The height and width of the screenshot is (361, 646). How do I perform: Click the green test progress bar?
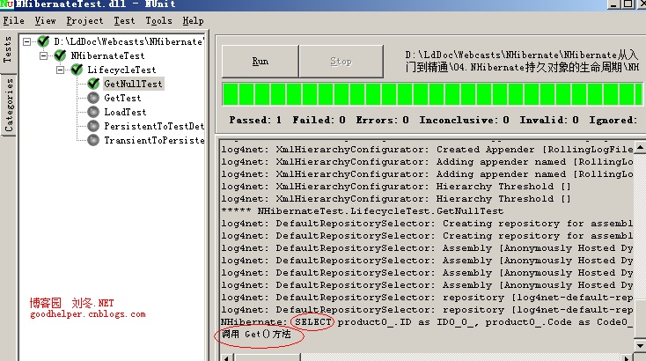tap(432, 94)
